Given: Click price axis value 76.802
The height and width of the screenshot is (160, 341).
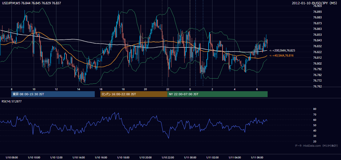Looking at the screenshot, I should pyautogui.click(x=317, y=63).
